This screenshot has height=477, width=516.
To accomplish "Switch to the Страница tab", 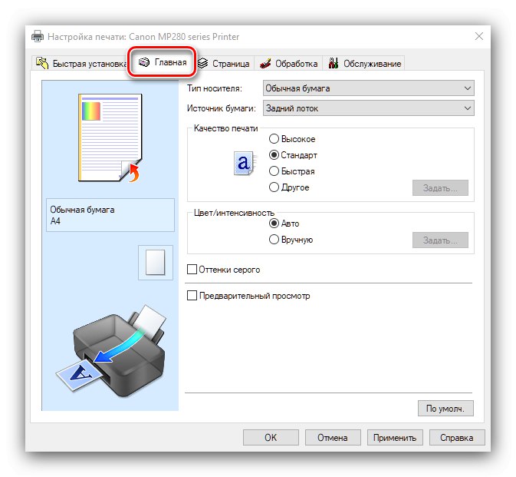I will 224,63.
